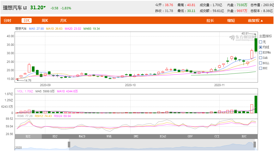Viewport: 274px width, 152px height.
Task: Click the right handle of range slider
Action: (255, 145)
